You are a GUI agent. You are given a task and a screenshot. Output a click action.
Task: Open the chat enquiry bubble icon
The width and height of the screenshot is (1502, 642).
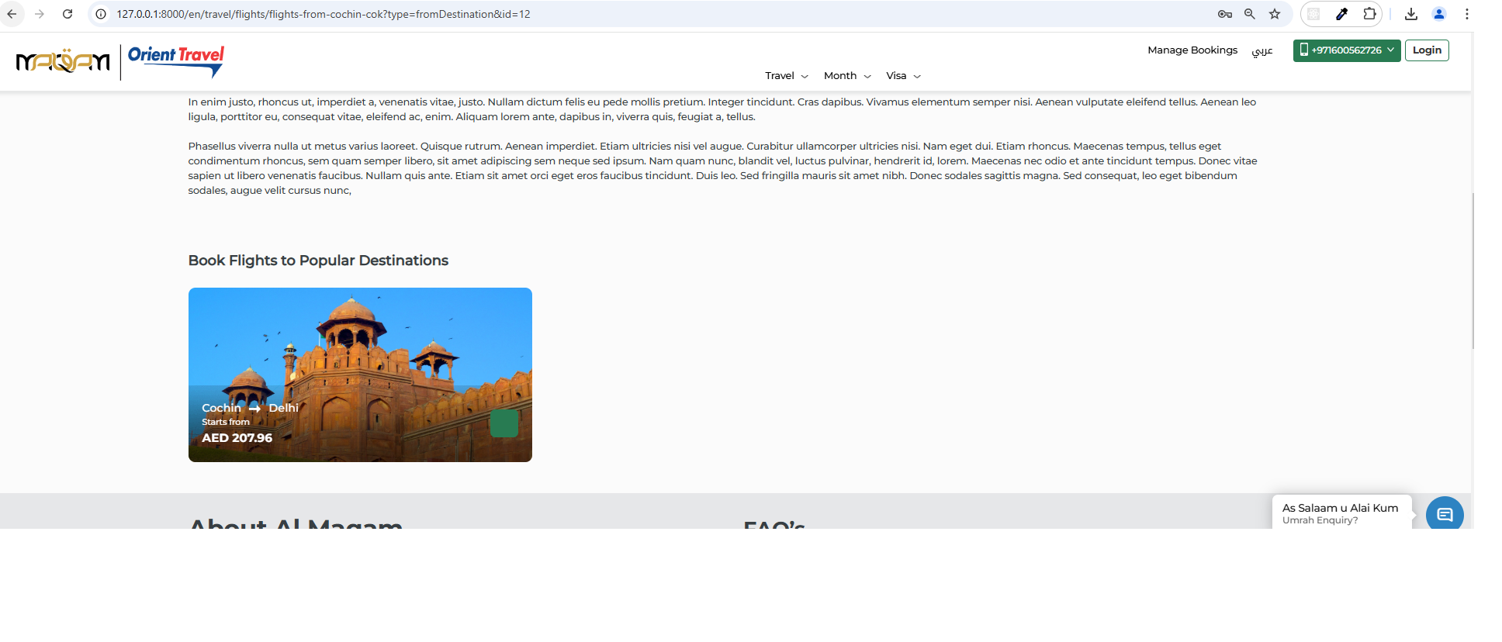click(1444, 514)
